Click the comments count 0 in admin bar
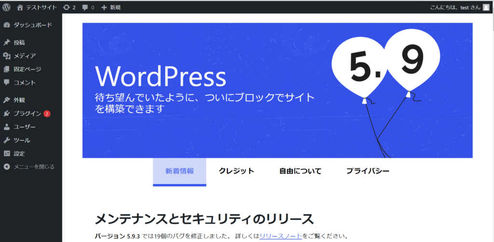The height and width of the screenshot is (242, 494). click(93, 8)
